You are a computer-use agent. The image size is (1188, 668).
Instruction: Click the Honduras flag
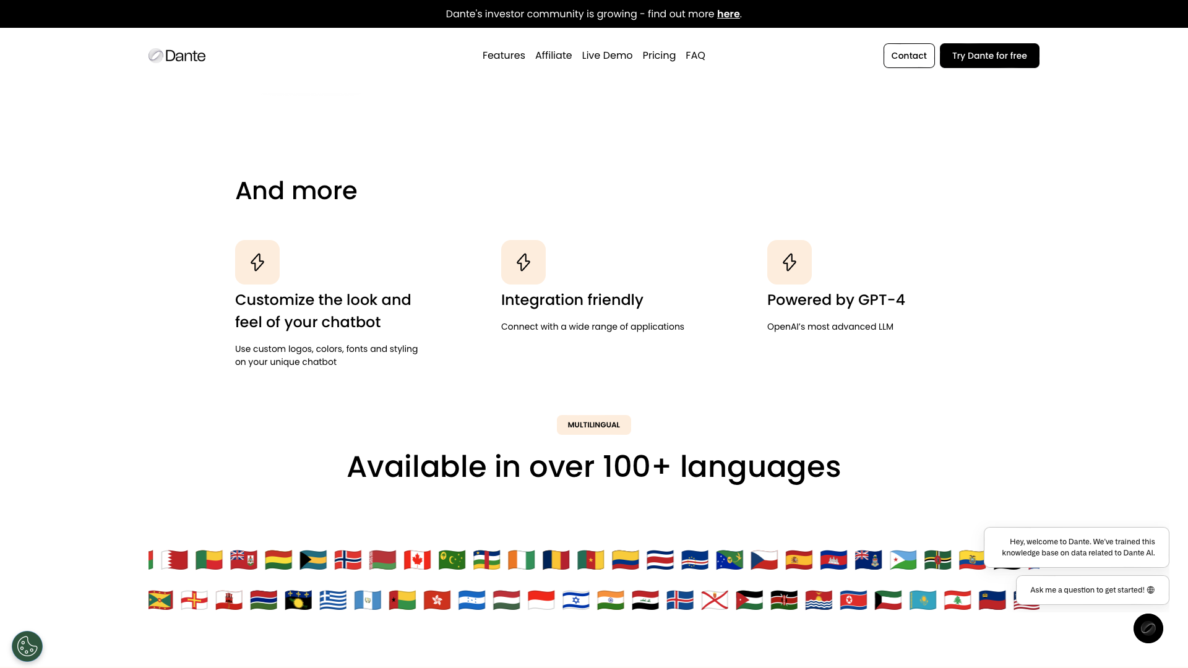coord(471,600)
